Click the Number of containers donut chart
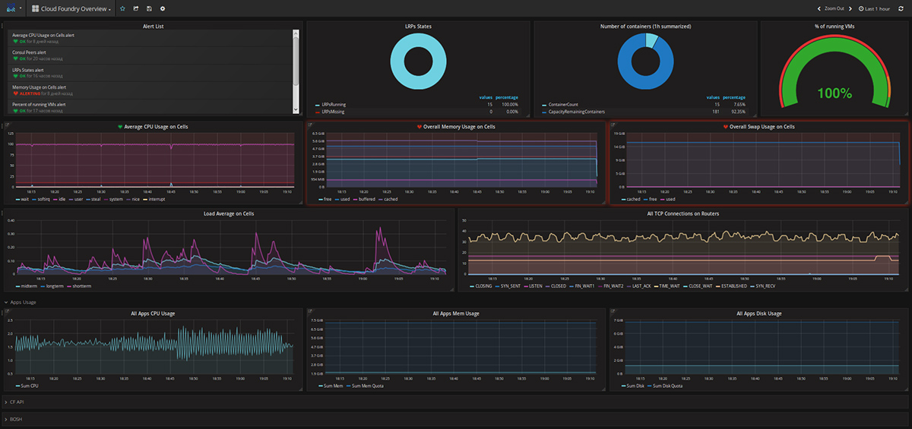 pos(644,62)
